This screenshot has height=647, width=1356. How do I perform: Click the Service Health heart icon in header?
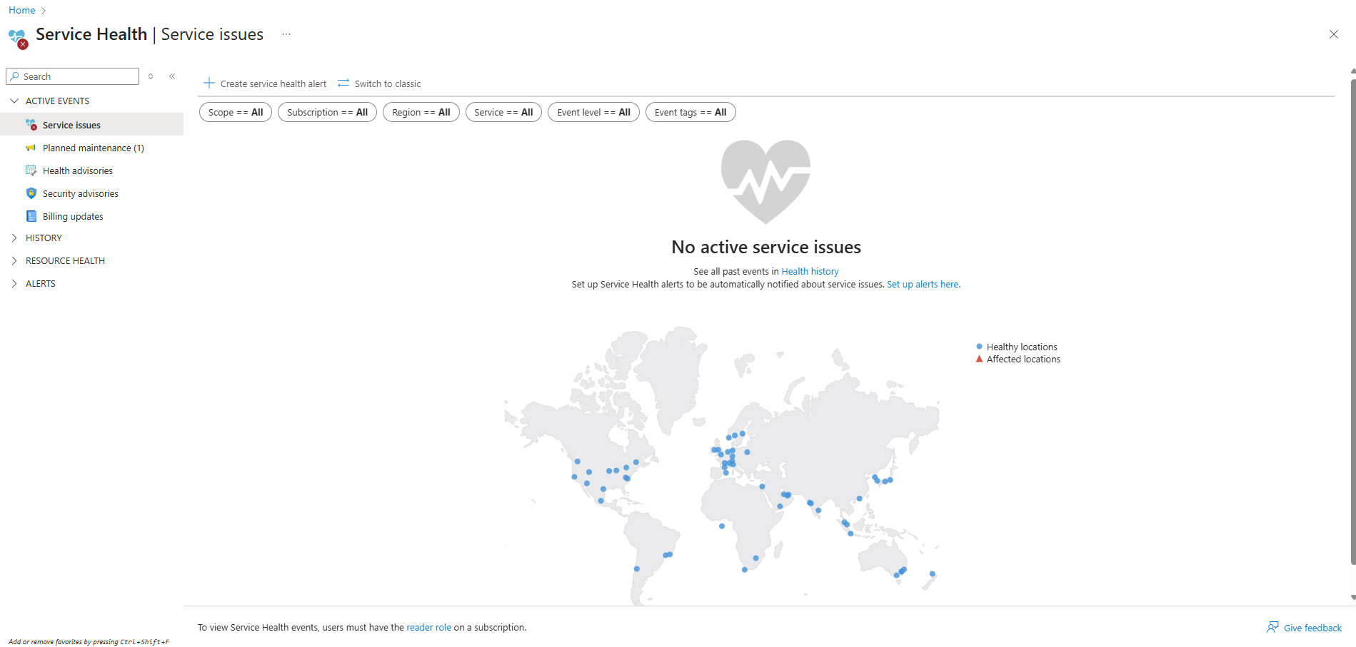pos(18,38)
